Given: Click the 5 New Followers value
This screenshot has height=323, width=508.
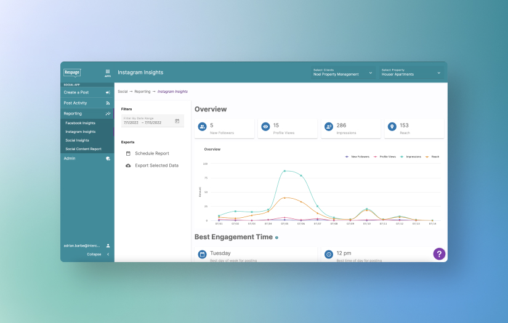Looking at the screenshot, I should [212, 126].
